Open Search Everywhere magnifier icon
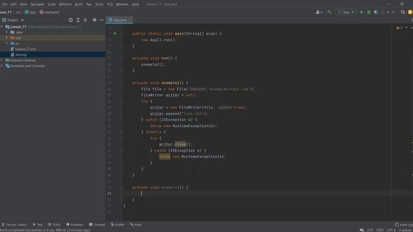 tap(403, 12)
